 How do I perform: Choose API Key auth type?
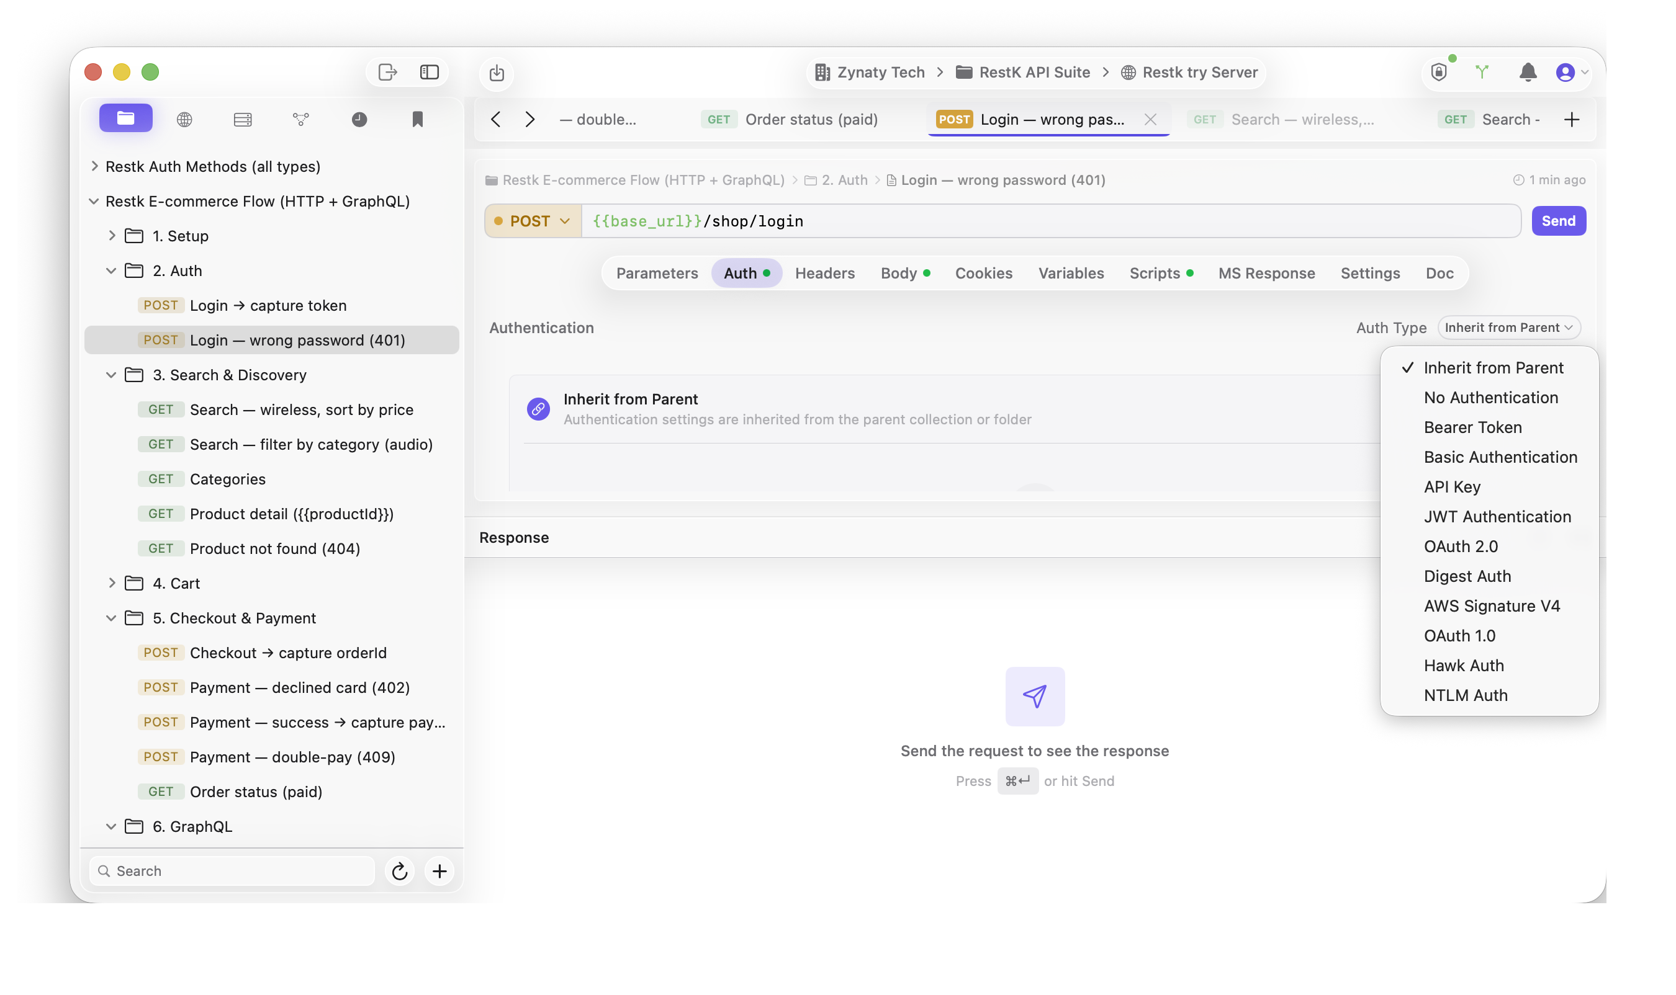point(1489,487)
